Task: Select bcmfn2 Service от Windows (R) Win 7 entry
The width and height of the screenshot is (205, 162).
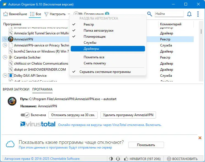Action: pyautogui.click(x=42, y=51)
